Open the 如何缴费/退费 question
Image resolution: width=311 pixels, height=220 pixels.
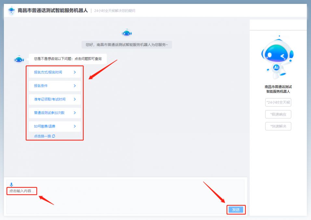coord(55,126)
